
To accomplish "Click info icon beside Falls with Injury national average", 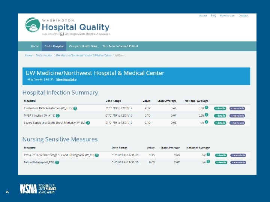I will point(208,162).
